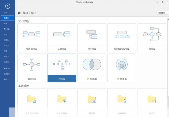The image size is (169, 117).
Task: Click 退出 in the sidebar
Action: 6,79
